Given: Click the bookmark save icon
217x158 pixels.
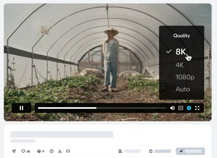Looking at the screenshot, I should tap(151, 151).
